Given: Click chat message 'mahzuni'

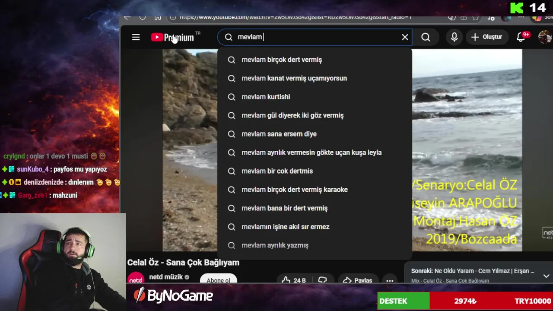Looking at the screenshot, I should (x=65, y=195).
